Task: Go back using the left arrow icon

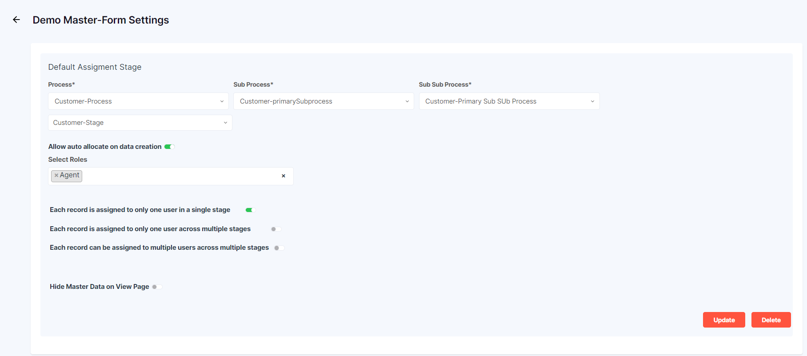Action: tap(16, 20)
